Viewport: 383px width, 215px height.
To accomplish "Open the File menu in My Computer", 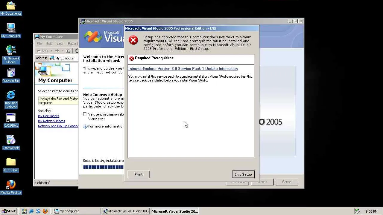I will tap(39, 44).
